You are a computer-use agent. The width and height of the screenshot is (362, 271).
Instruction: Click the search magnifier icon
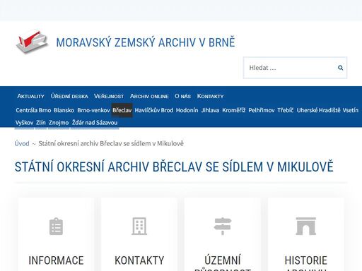[x=340, y=68]
